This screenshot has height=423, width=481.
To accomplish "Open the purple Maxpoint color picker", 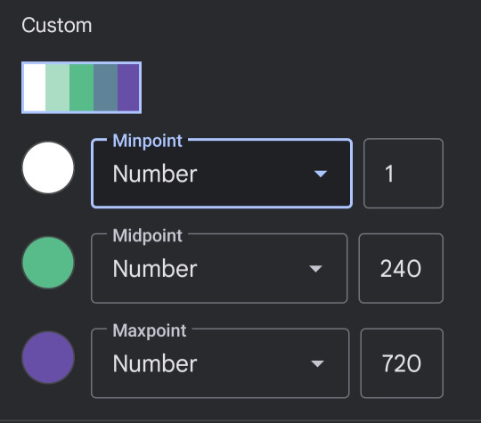I will [48, 357].
